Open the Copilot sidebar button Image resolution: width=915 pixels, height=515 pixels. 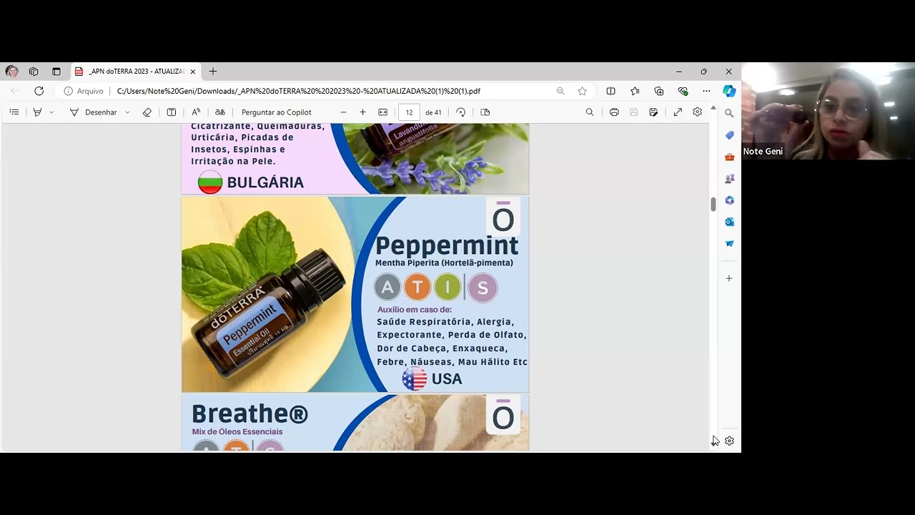tap(729, 91)
